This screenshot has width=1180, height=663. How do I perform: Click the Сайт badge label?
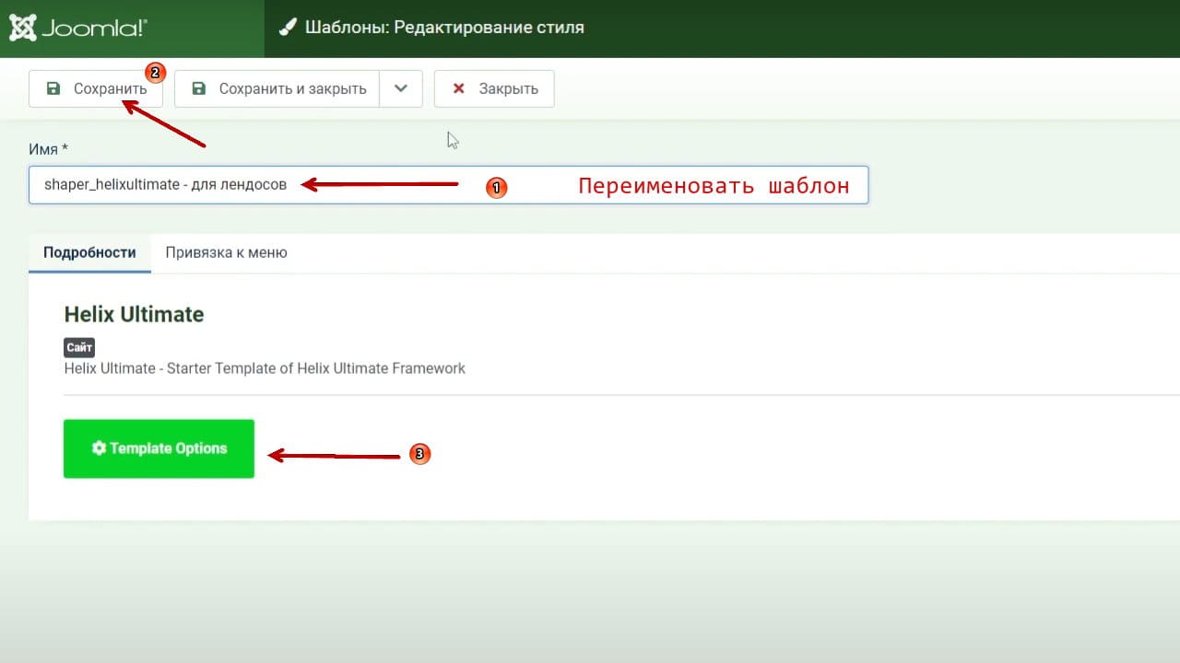pyautogui.click(x=79, y=348)
